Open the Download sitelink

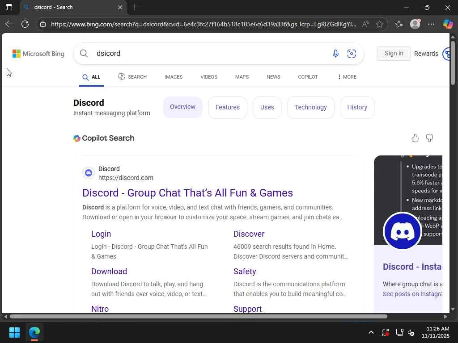click(x=109, y=271)
